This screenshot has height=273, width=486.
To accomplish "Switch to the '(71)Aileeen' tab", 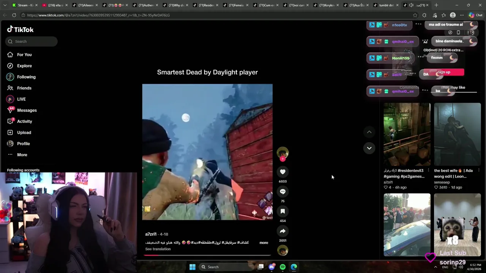I will [85, 5].
